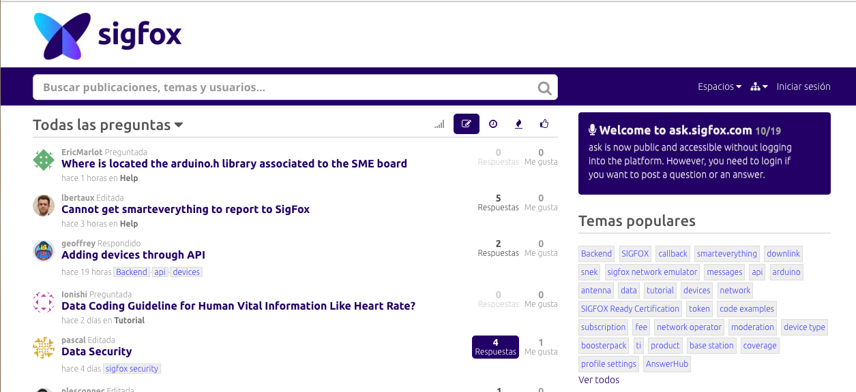Image resolution: width=856 pixels, height=392 pixels.
Task: Open Data Coding Guideline heart rate question
Action: (x=238, y=306)
